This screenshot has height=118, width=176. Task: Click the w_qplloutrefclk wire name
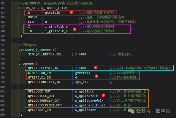(x=89, y=101)
